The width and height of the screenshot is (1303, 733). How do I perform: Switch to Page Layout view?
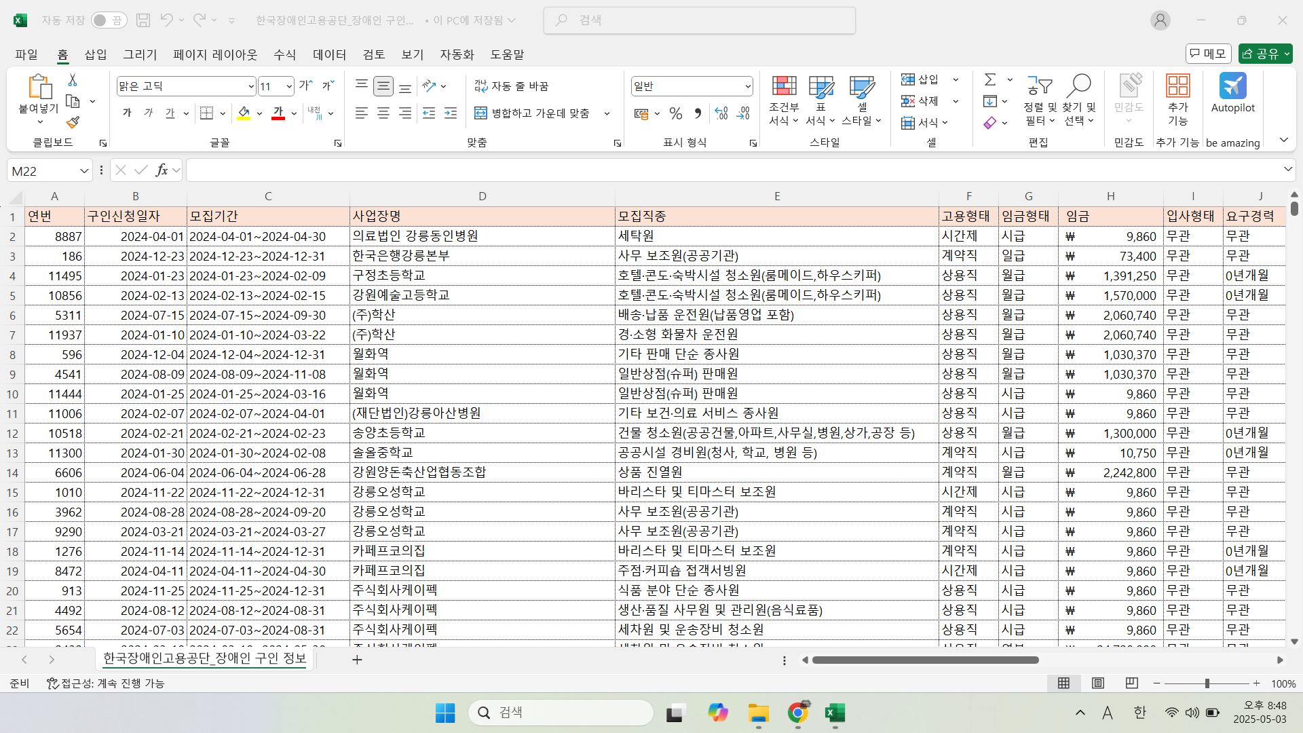(1097, 683)
